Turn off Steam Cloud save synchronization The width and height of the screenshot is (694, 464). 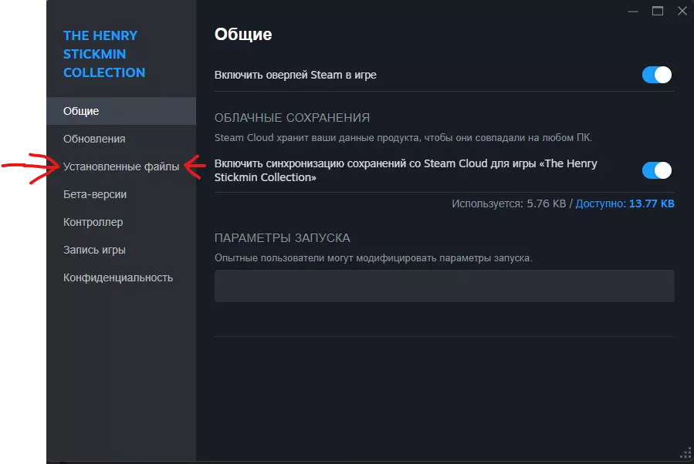(x=657, y=170)
